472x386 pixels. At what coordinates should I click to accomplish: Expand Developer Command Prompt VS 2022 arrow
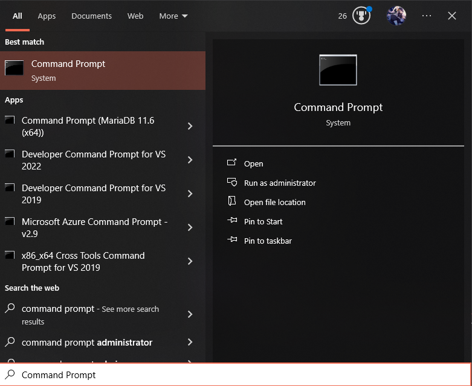coord(190,160)
